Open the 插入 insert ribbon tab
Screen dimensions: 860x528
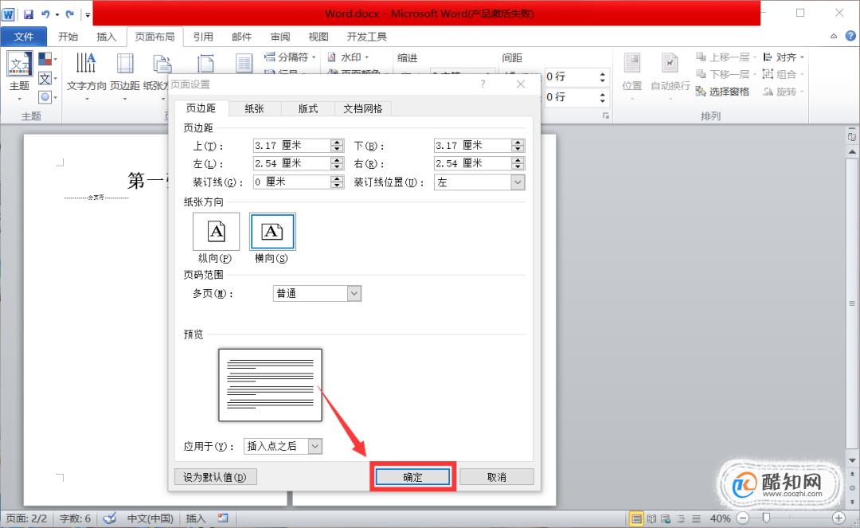click(107, 36)
